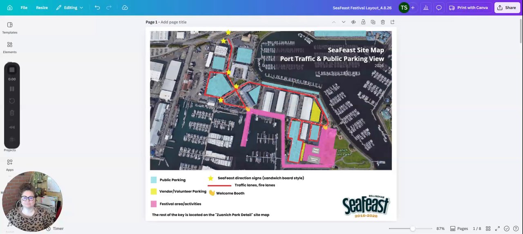Open the Apps side panel

[x=10, y=165]
